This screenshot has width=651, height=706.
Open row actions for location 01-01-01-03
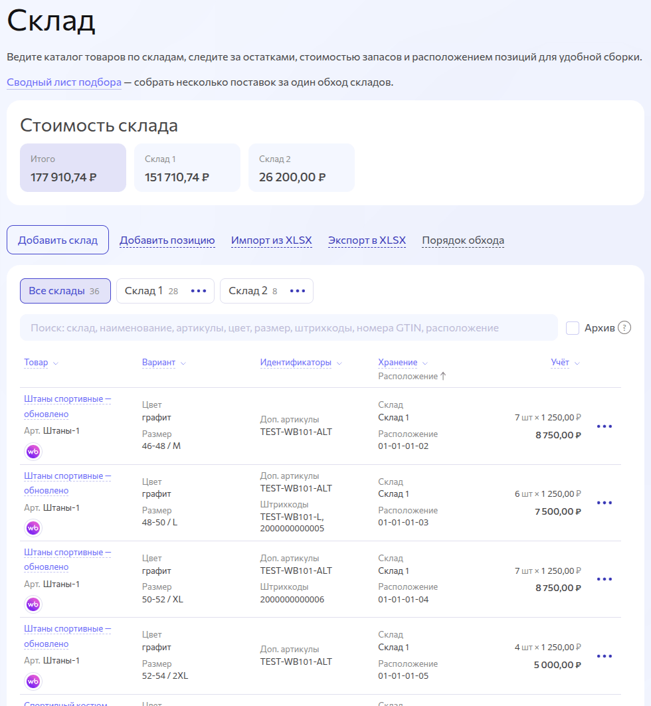(x=604, y=503)
